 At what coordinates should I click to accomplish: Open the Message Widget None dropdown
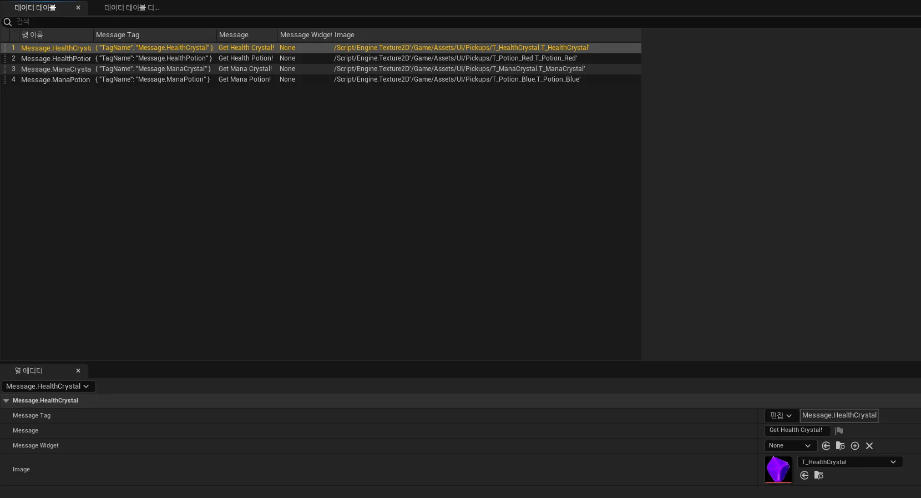tap(791, 446)
